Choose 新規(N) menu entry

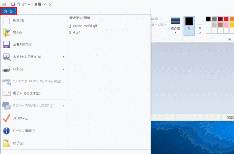34,20
